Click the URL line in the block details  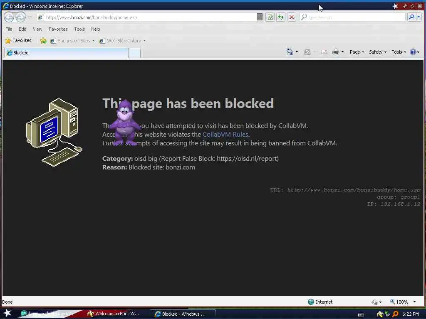(345, 190)
